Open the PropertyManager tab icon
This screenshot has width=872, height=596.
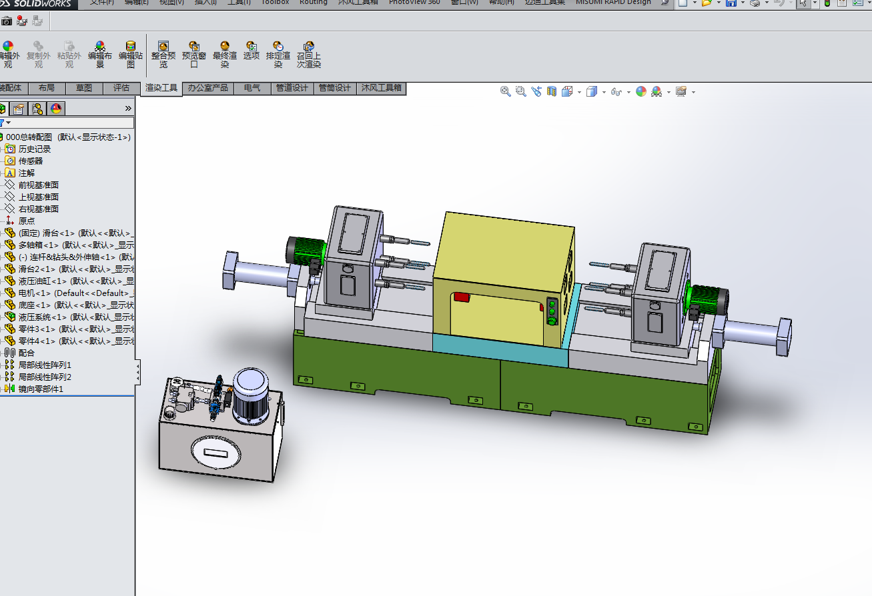click(x=19, y=108)
